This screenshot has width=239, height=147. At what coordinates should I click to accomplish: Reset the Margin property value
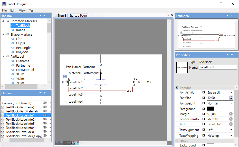tap(231, 114)
